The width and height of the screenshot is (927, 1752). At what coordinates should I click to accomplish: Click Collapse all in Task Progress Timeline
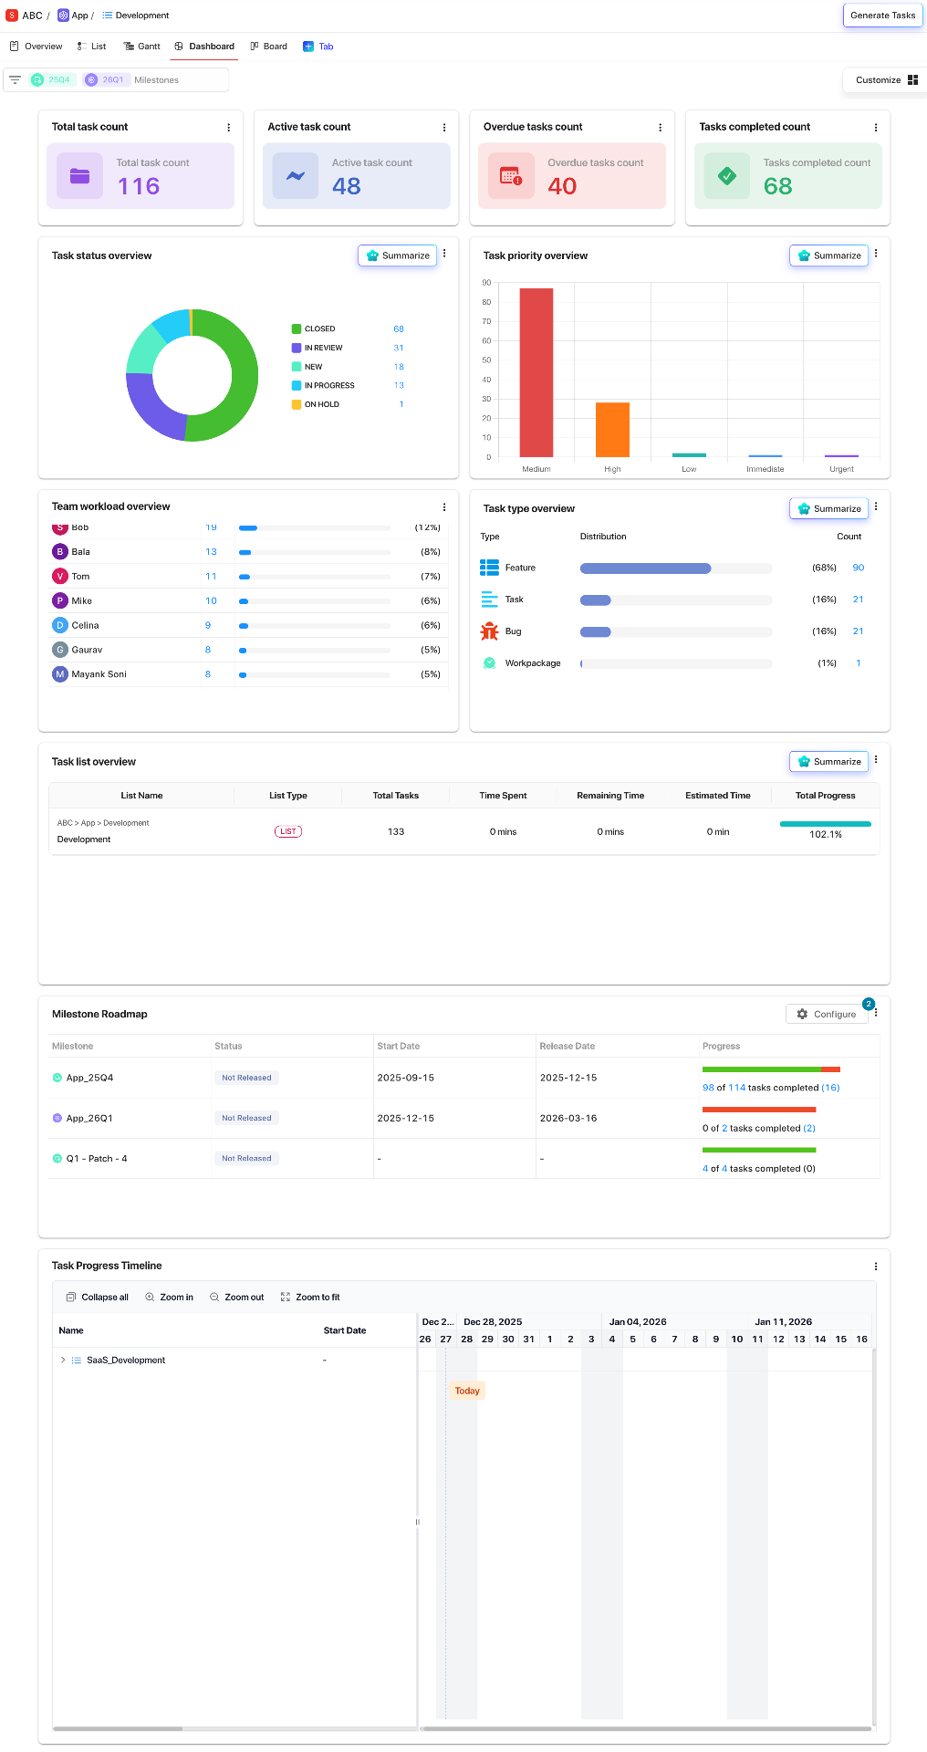pos(98,1298)
